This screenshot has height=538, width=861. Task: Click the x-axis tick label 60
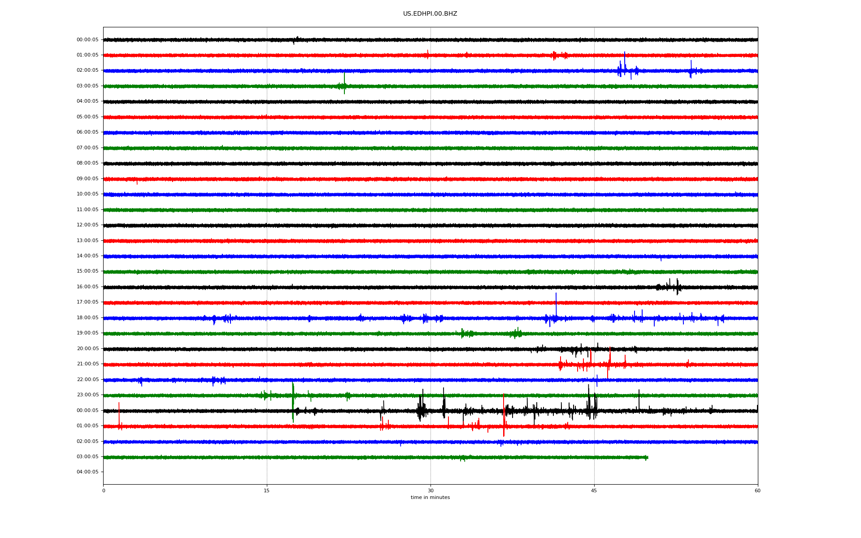click(757, 491)
